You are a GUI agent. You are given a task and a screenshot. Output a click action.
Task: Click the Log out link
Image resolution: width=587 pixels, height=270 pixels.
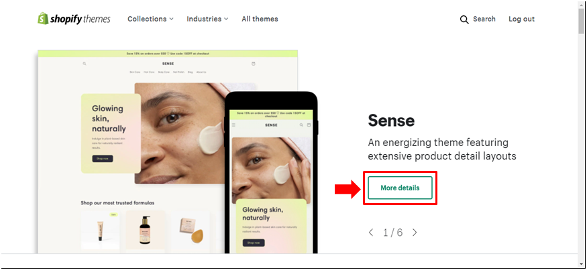(521, 19)
